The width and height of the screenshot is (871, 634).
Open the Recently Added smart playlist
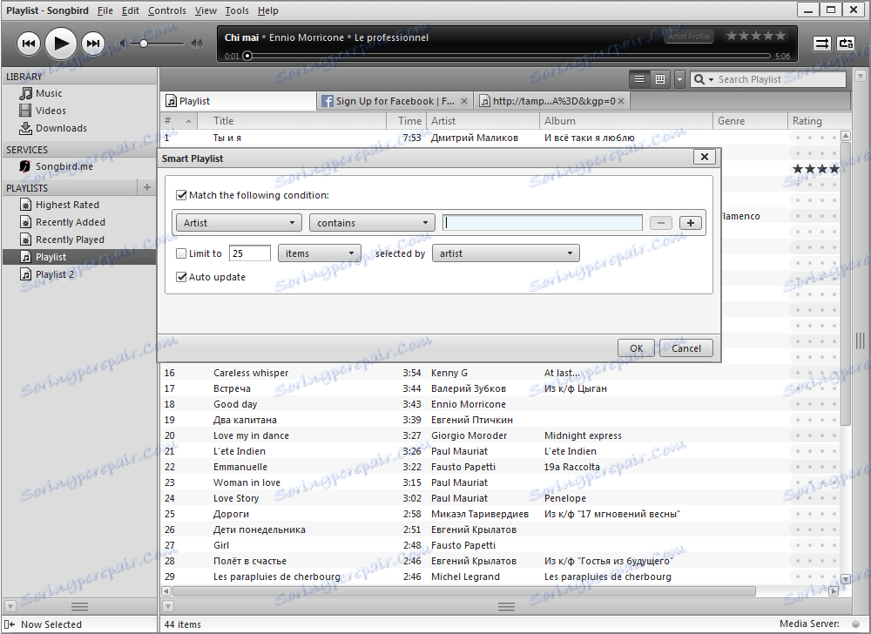[x=70, y=222]
